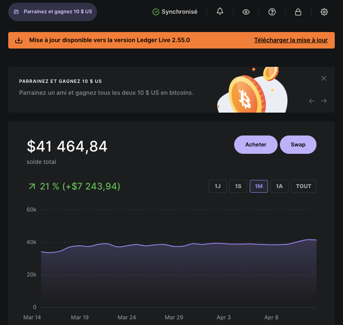Open the help question mark icon

point(272,12)
